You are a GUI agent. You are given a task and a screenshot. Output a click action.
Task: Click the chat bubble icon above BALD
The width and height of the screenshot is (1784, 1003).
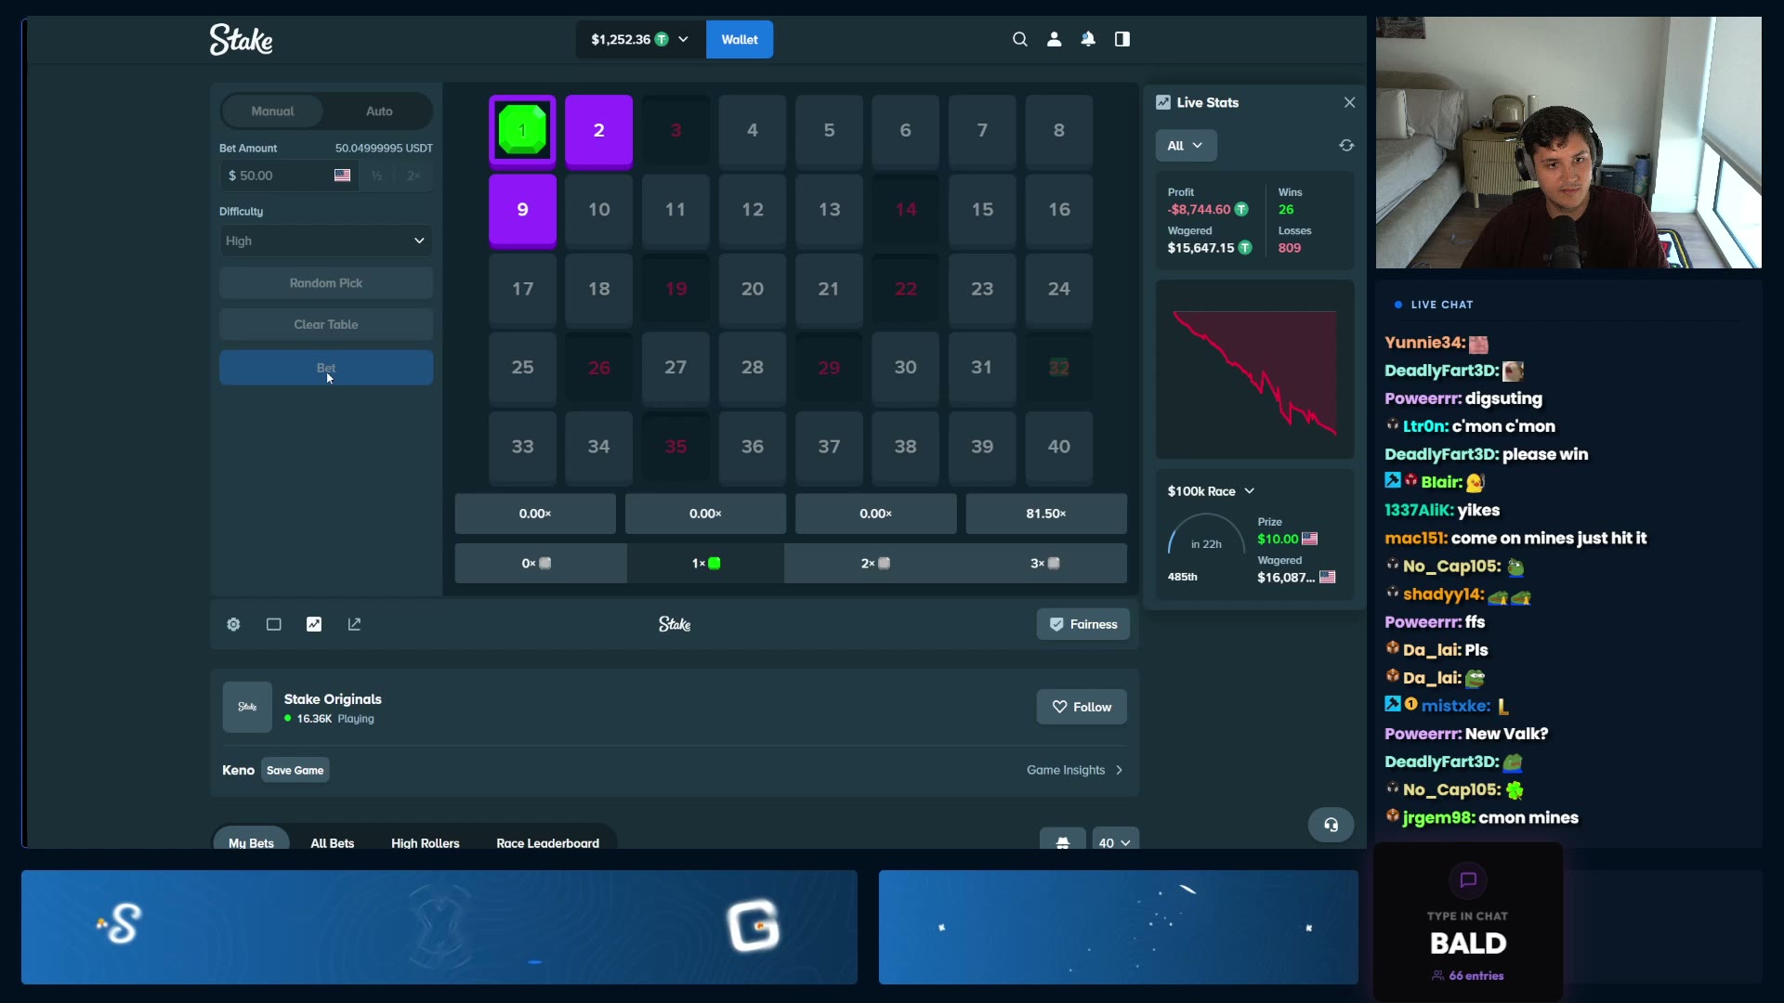click(1468, 879)
